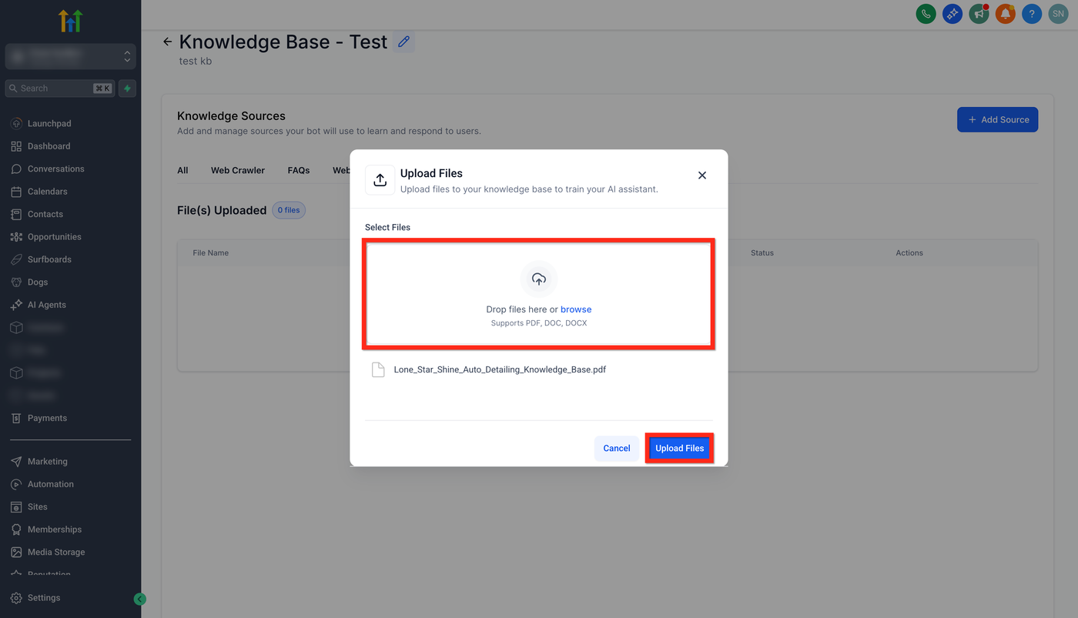Click the green lightning quick actions icon

(x=128, y=89)
